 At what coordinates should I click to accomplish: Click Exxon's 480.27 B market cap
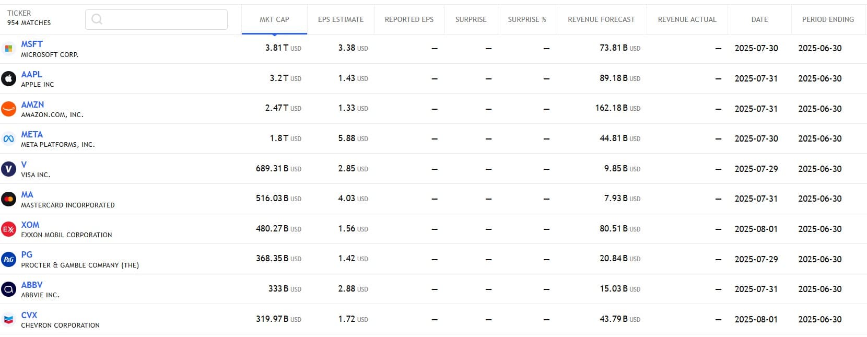click(x=278, y=229)
